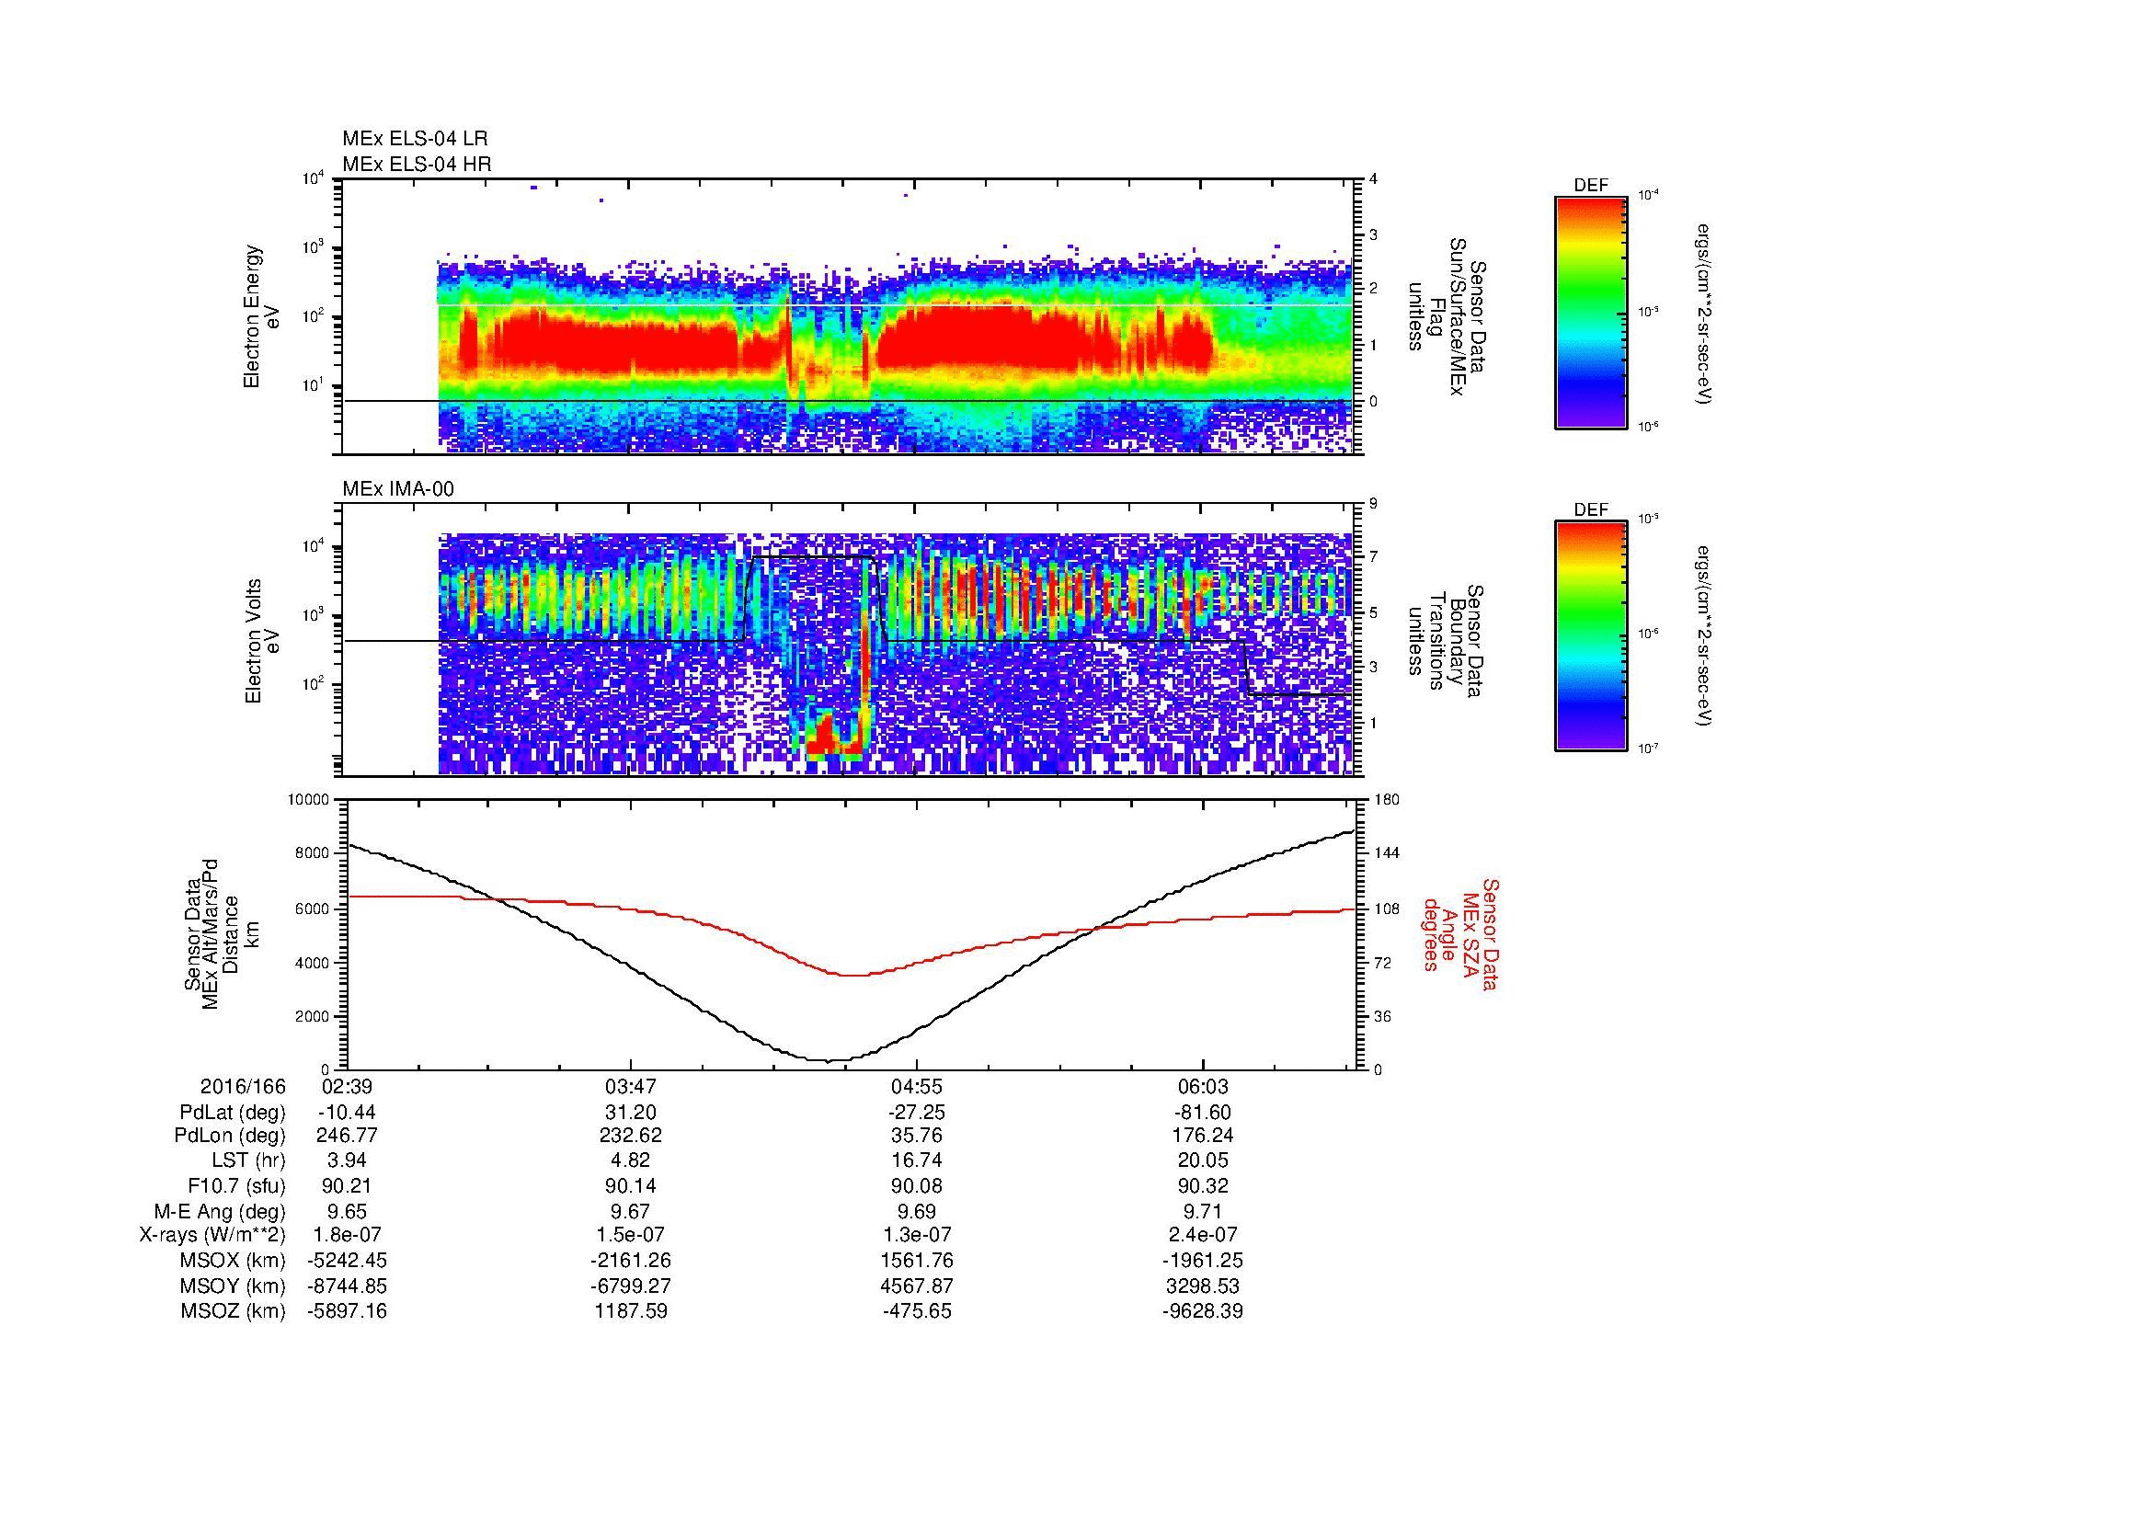The image size is (2151, 1520).
Task: Click the 'Electron Energy eV' axis label
Action: click(261, 316)
